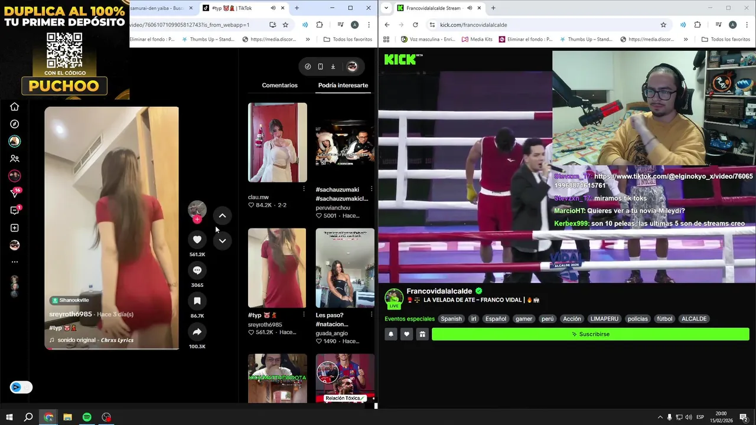
Task: Open options dots on clau.mw video card
Action: coord(304,189)
